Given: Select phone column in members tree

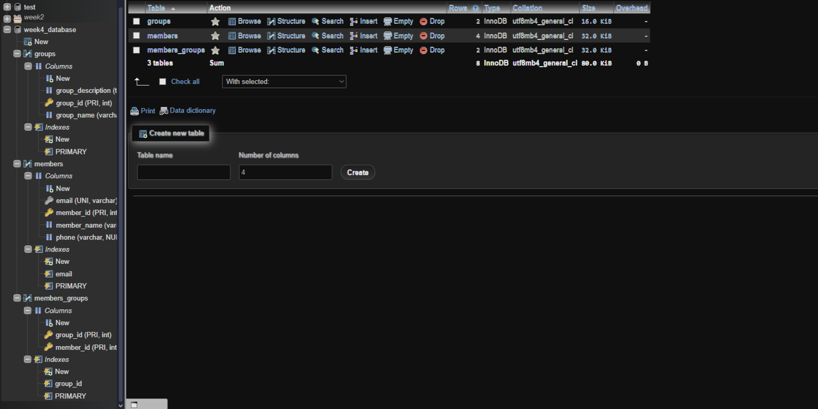Looking at the screenshot, I should (x=87, y=238).
